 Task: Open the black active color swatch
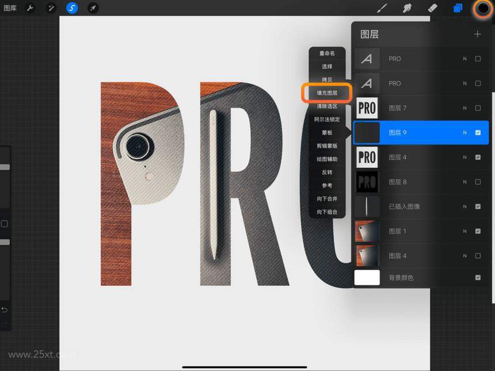(483, 8)
